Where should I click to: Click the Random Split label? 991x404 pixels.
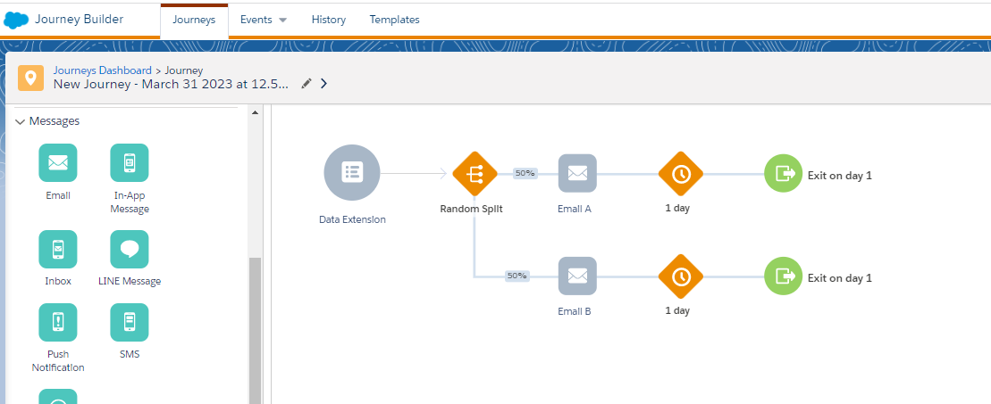(472, 209)
